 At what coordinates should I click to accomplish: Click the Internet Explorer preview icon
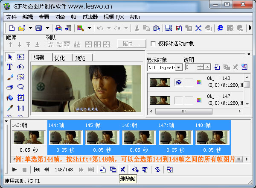pos(221,28)
